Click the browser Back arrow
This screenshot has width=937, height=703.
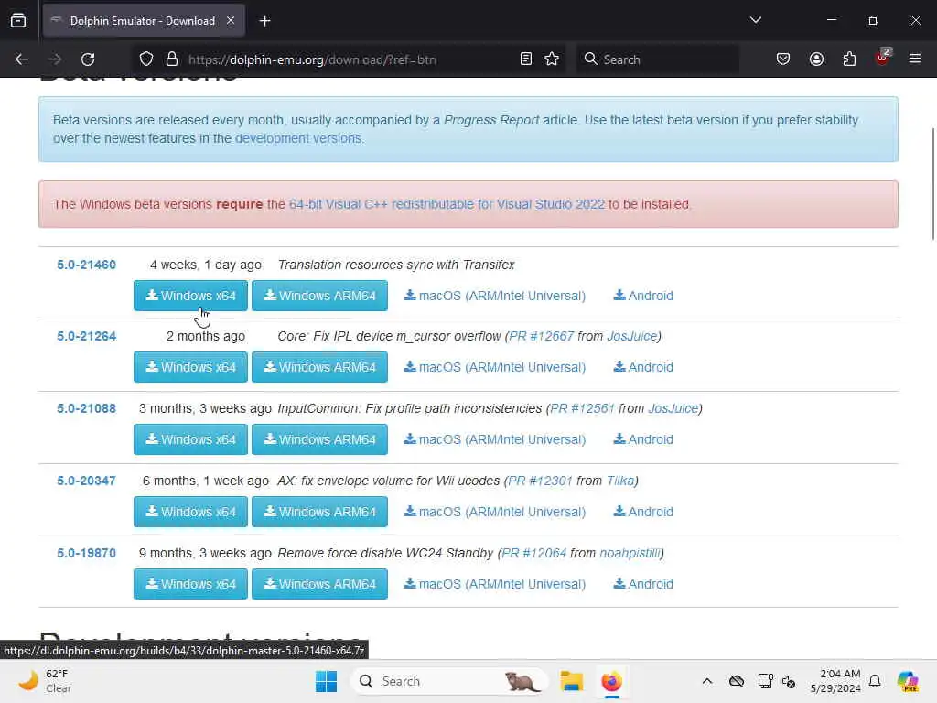click(22, 59)
